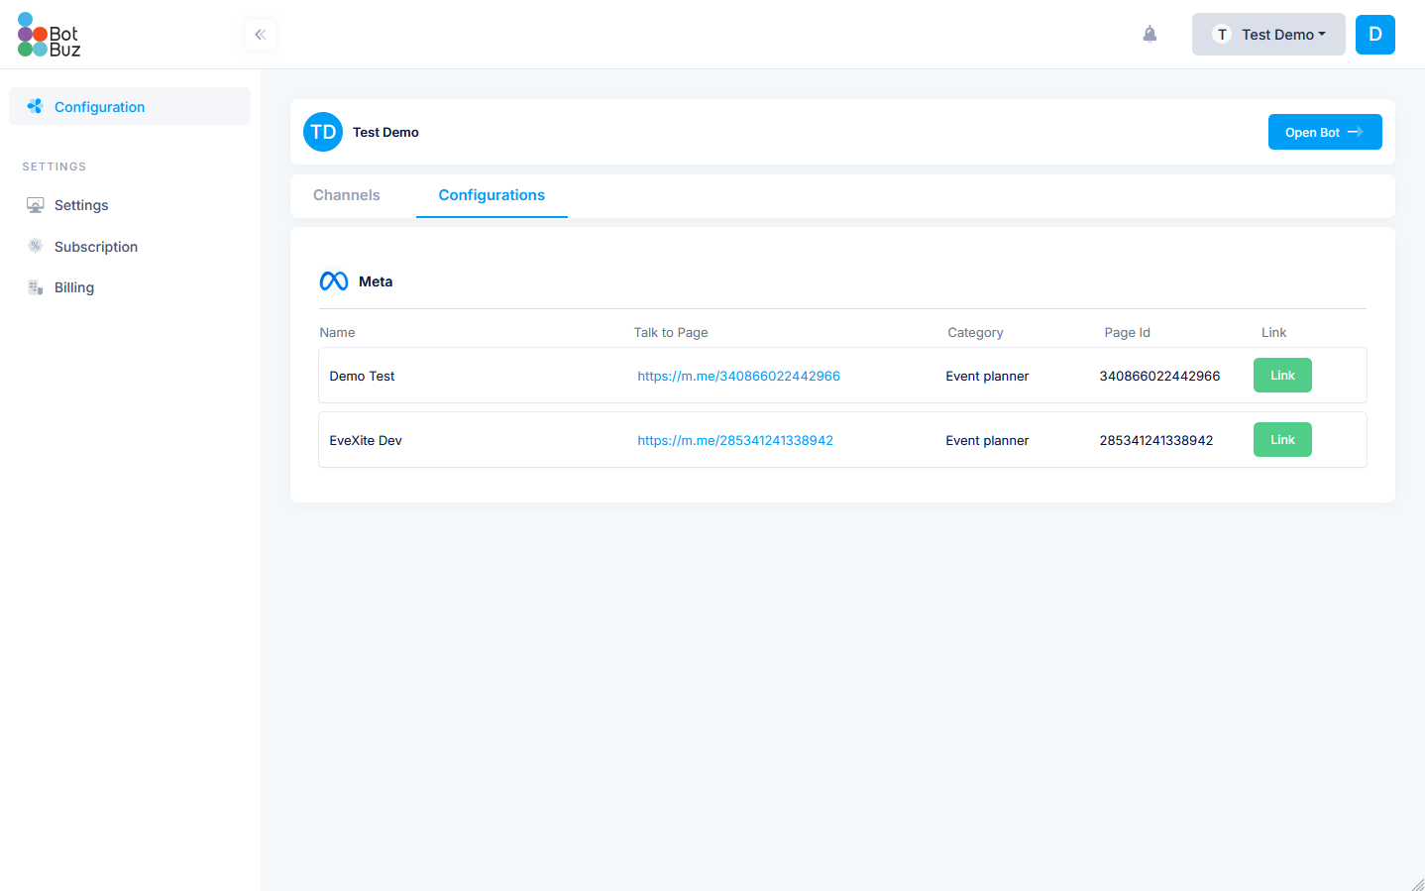Click Link button for Demo Test

tap(1282, 375)
